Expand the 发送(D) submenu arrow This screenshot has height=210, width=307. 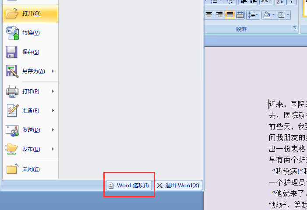tap(53, 130)
